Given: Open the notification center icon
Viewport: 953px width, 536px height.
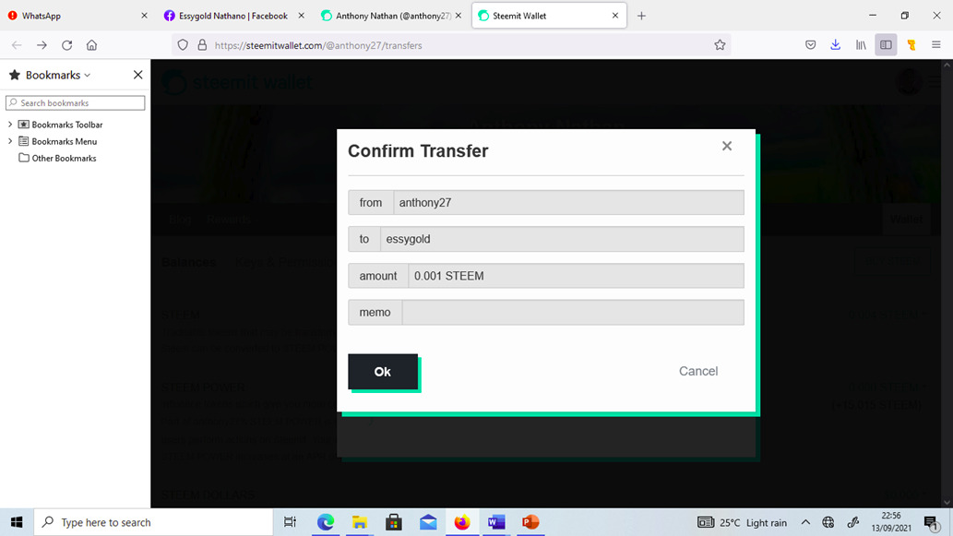Looking at the screenshot, I should click(931, 523).
